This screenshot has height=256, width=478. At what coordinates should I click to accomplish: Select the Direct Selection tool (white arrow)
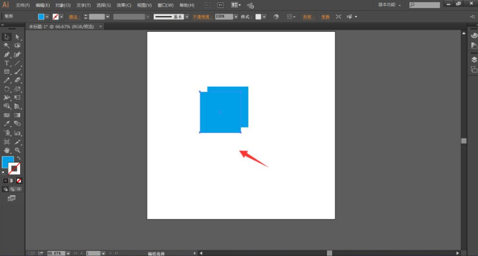17,37
